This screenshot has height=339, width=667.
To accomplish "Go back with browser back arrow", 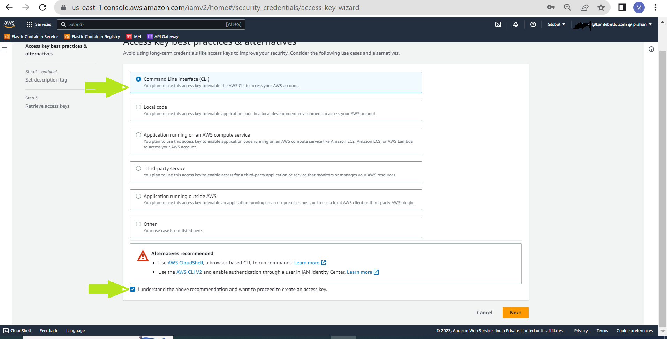I will point(9,7).
